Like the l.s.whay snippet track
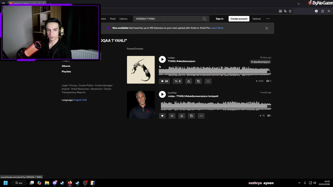 tap(162, 116)
